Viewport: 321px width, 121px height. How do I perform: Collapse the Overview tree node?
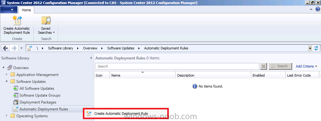pos(3,68)
